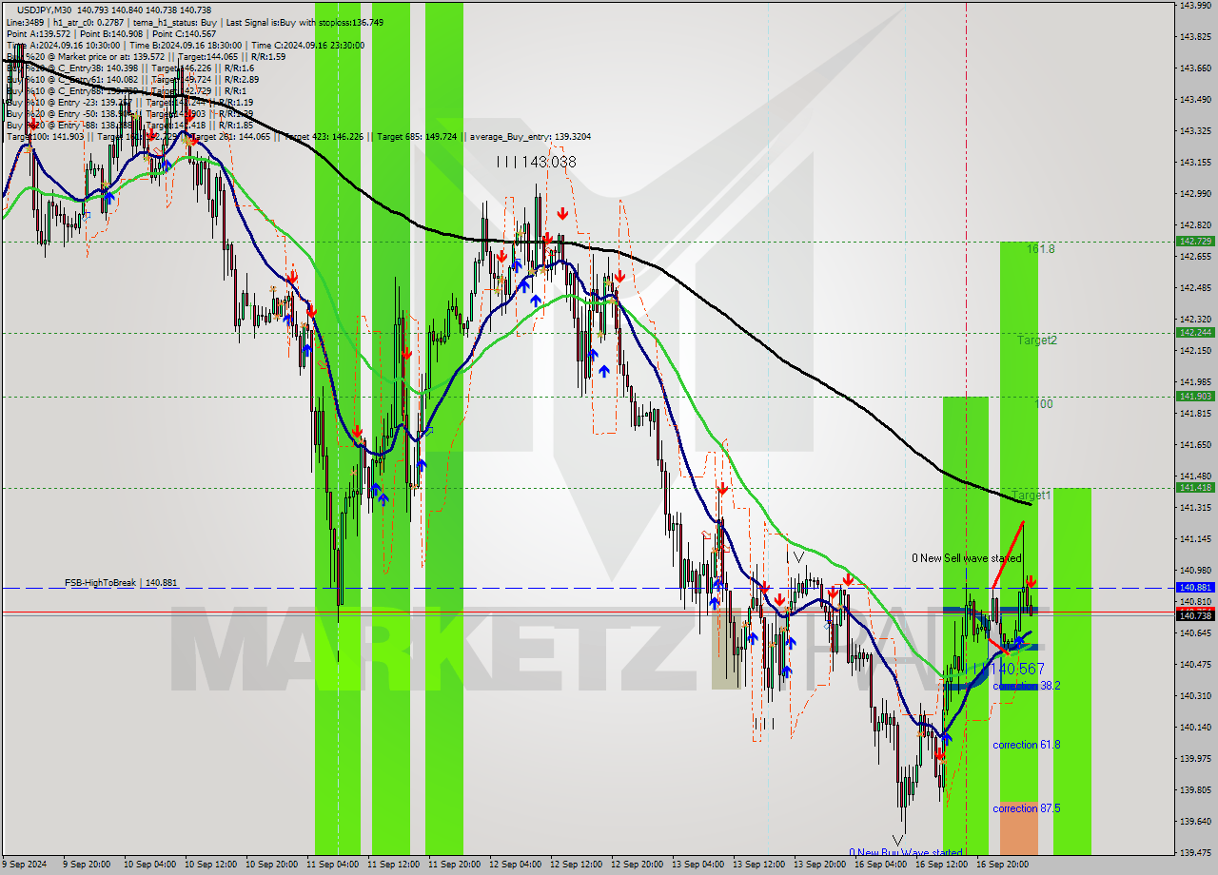Click the 'Point C:140.567' value

184,33
